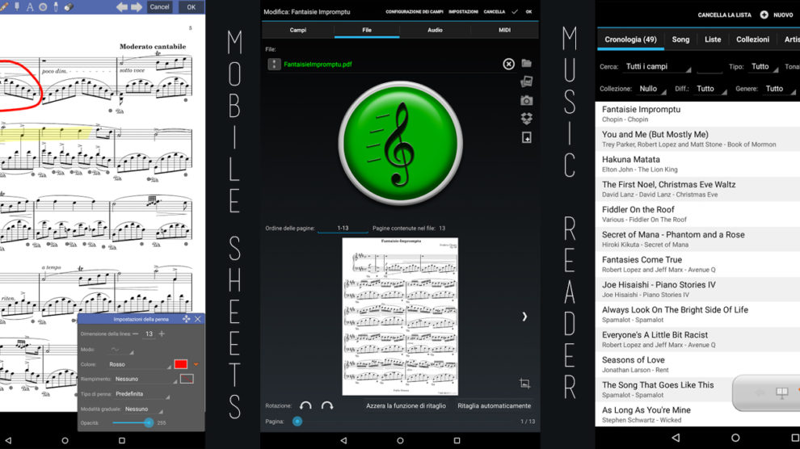This screenshot has width=800, height=449.
Task: Move the pen settings panel handle
Action: [186, 319]
